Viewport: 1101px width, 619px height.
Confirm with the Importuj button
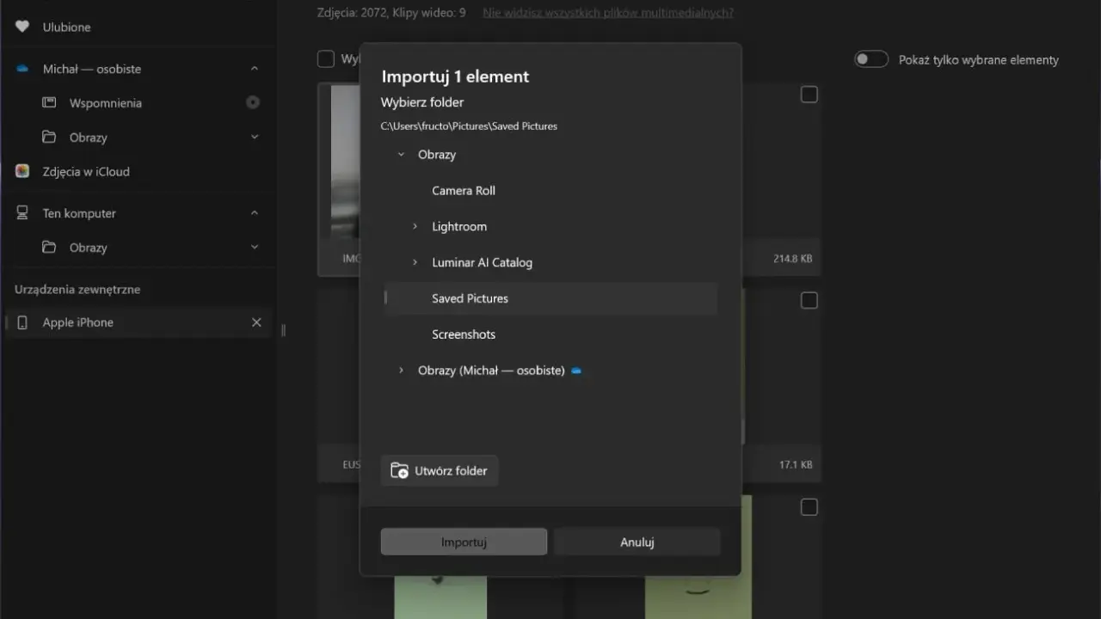click(x=464, y=542)
